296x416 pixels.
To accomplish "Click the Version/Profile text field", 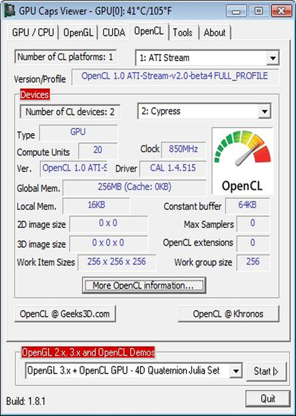I will click(x=175, y=76).
